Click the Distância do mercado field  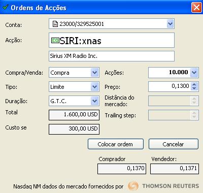point(173,101)
